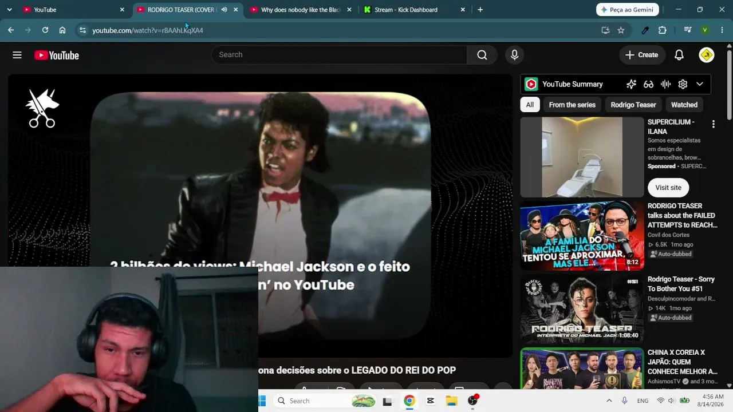Open the 8:12 Michael Jackson family video thumbnail
The height and width of the screenshot is (412, 733).
click(582, 236)
